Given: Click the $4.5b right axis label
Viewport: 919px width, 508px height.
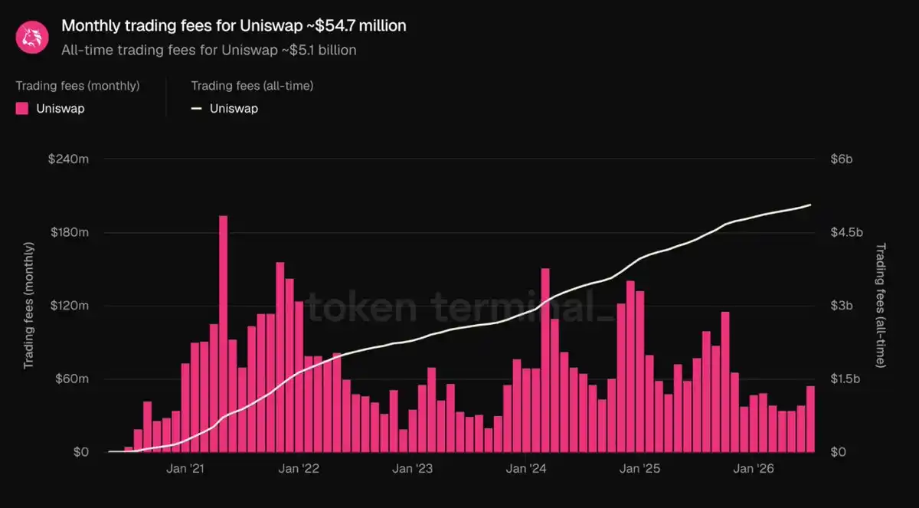Looking at the screenshot, I should 846,232.
